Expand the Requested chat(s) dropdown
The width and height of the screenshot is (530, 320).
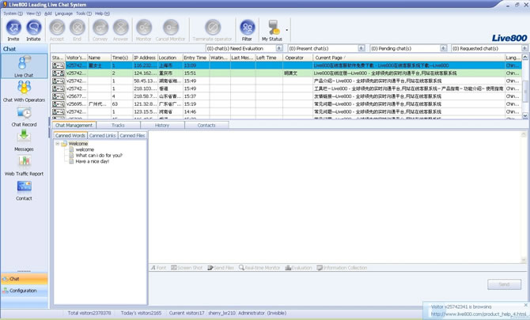524,48
